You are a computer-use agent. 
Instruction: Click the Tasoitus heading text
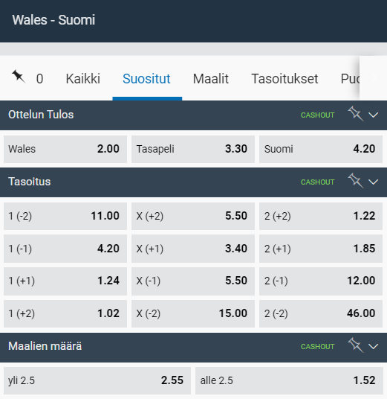click(30, 182)
